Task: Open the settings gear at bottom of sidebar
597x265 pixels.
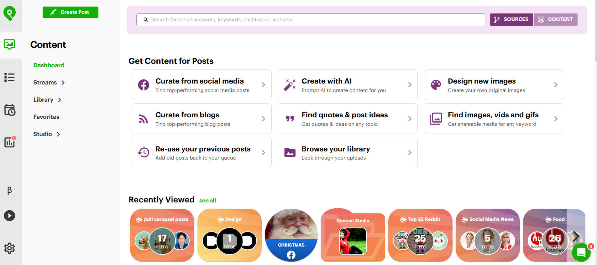Action: tap(9, 248)
